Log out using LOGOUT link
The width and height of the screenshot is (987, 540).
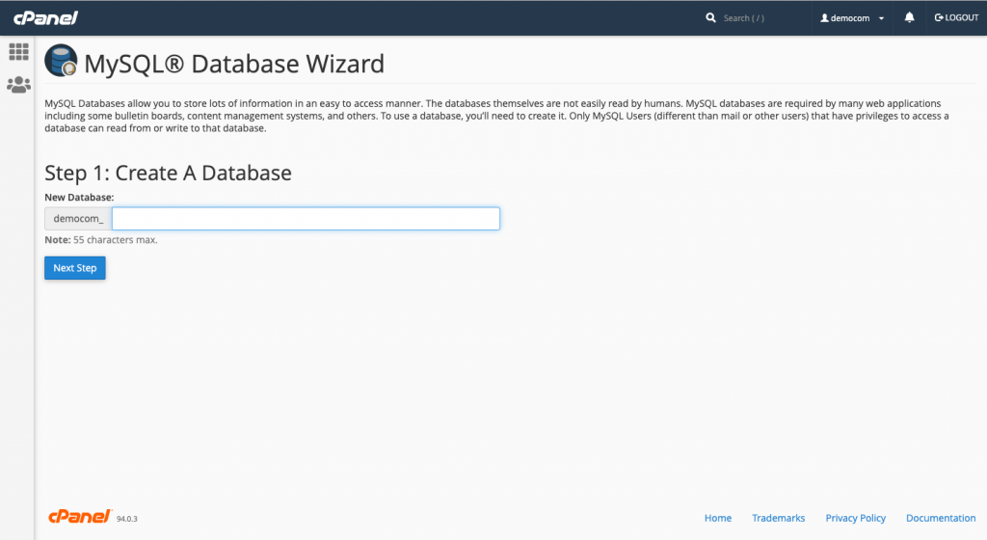956,17
